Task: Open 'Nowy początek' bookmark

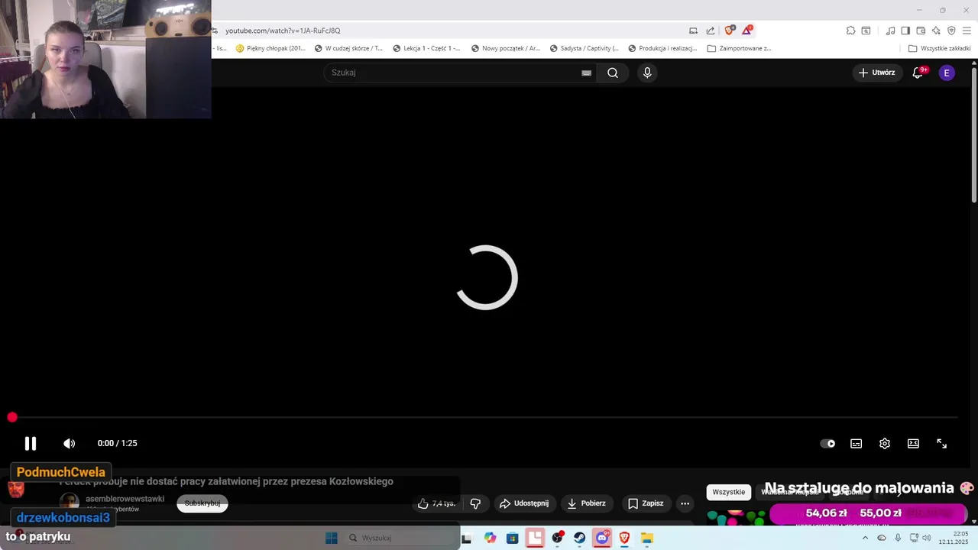Action: [x=506, y=48]
